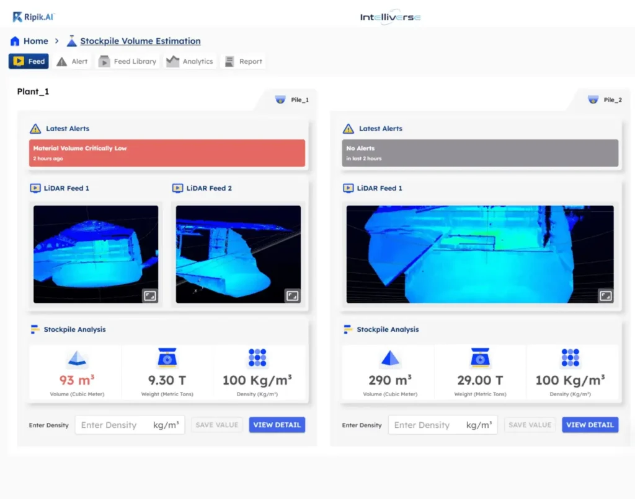Click the Pile_1 Enter Density field
The image size is (635, 499).
click(x=115, y=425)
